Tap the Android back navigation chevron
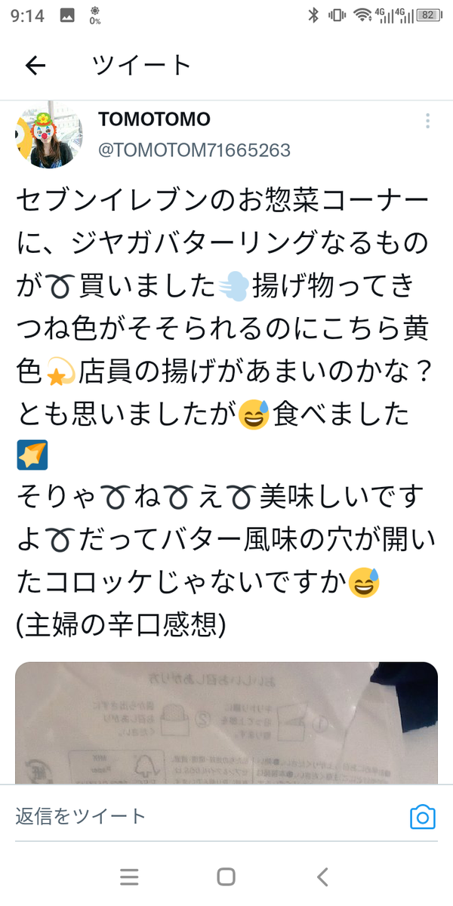This screenshot has width=453, height=906. (x=322, y=877)
